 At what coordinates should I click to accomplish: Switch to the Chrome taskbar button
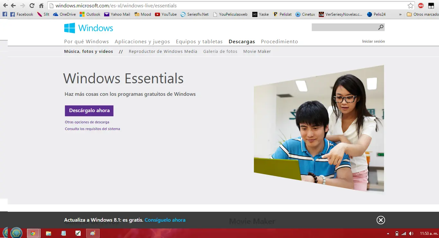coord(33,233)
